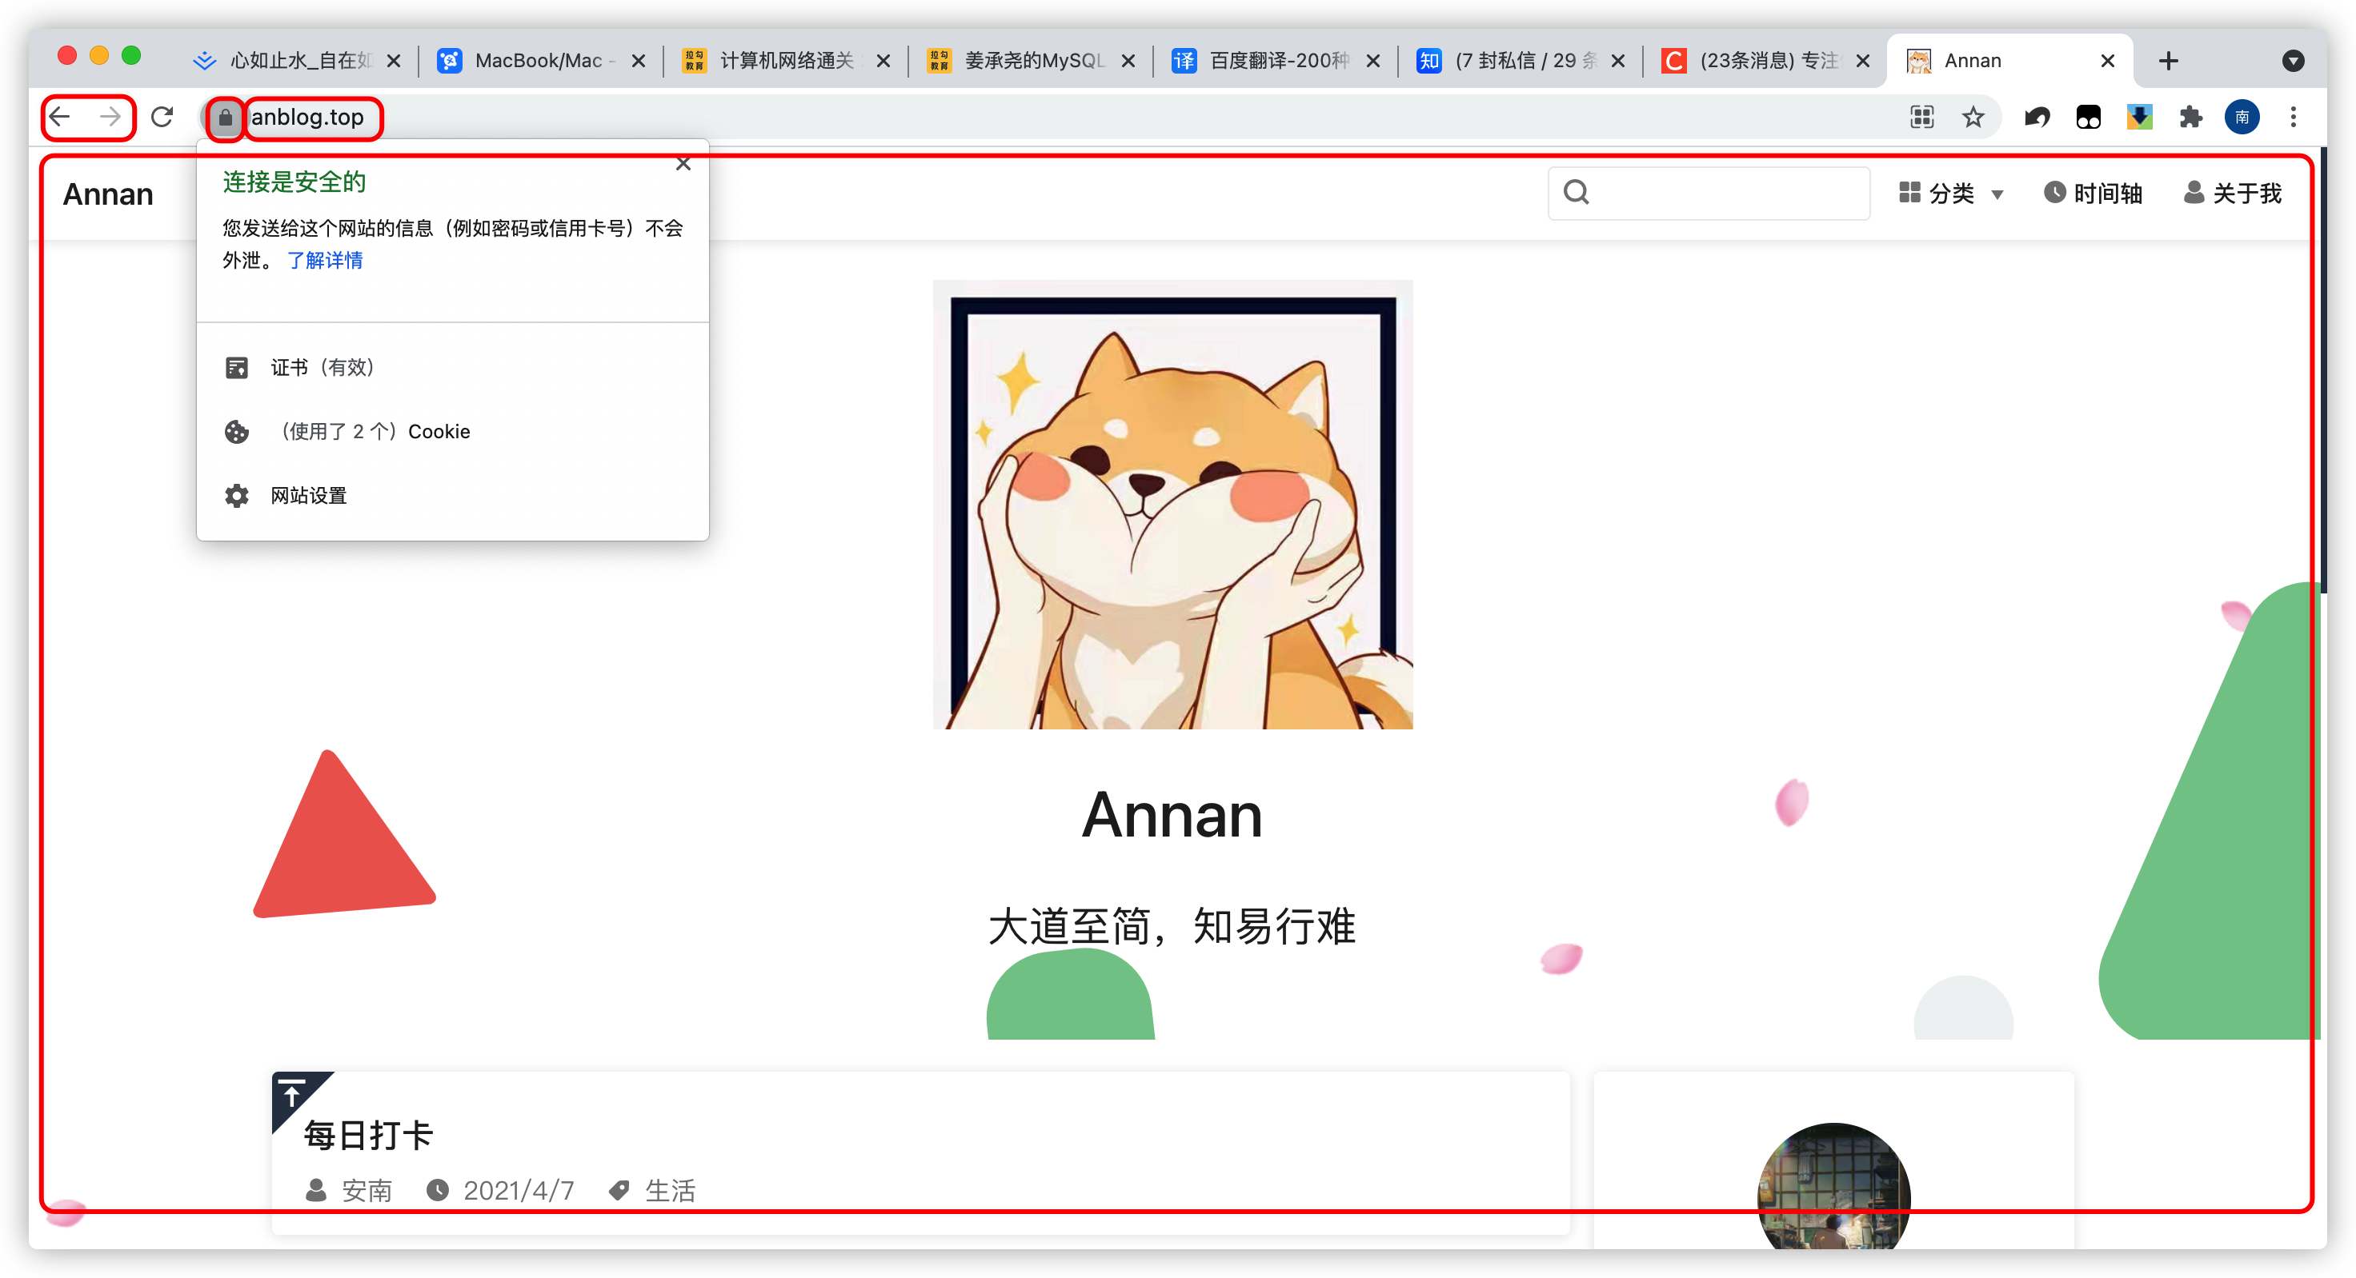Click the 了解详情 link
Viewport: 2356px width, 1278px height.
(x=325, y=261)
